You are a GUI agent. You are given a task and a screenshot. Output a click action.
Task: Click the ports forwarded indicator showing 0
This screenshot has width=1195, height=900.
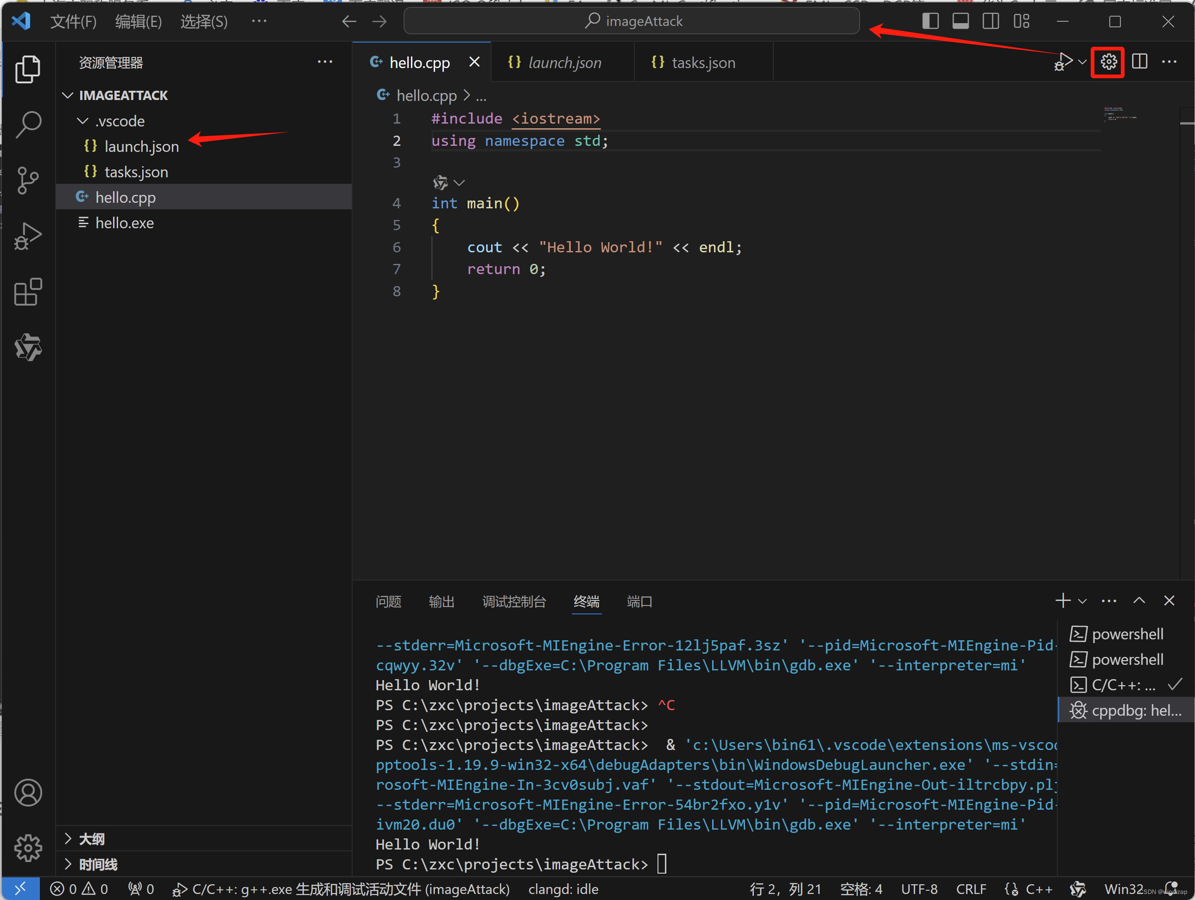tap(141, 889)
